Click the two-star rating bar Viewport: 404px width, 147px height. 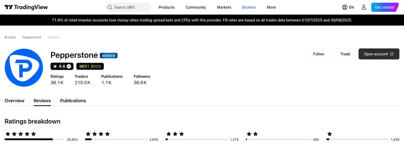point(278,139)
